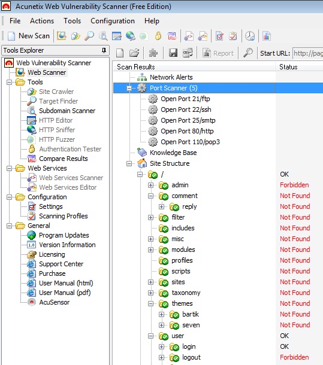Open HTTP Fuzzer toolbar icon
The height and width of the screenshot is (365, 323).
(x=144, y=36)
